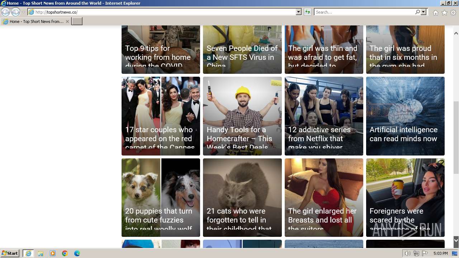459x258 pixels.
Task: Open the search provider dropdown arrow
Action: coord(423,12)
